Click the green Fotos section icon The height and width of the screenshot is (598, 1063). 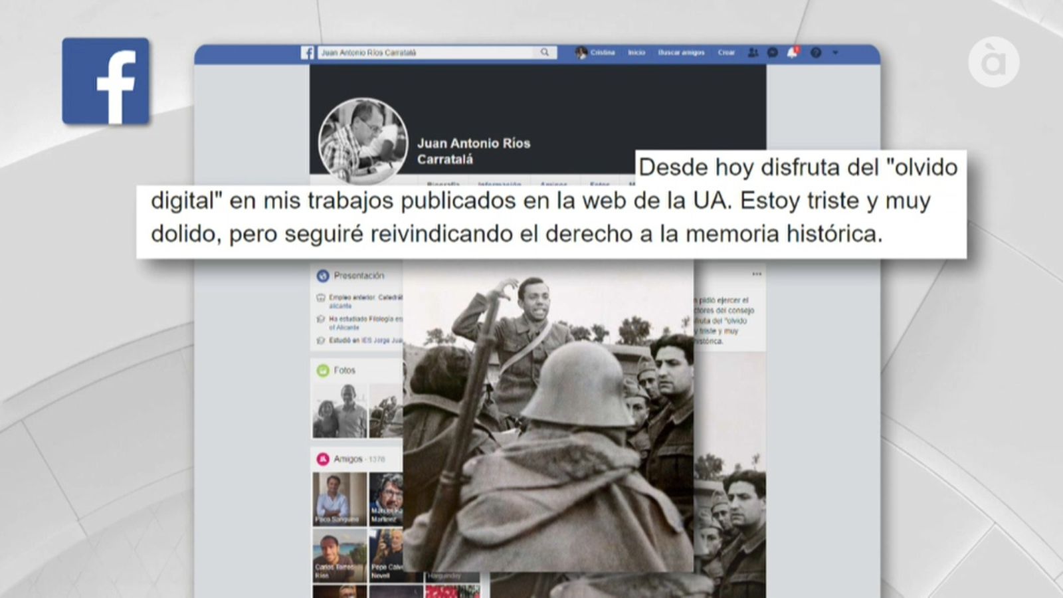tap(323, 370)
